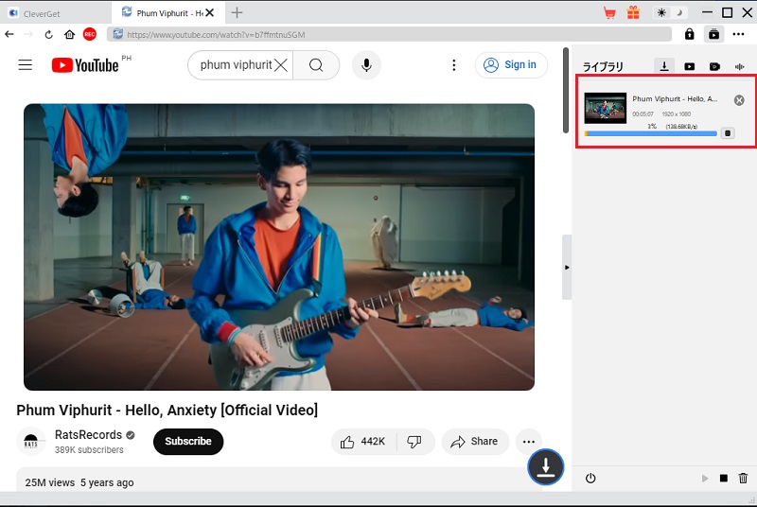Open the RatsRecords channel name link
Screen dimensions: 757x507
pyautogui.click(x=88, y=435)
